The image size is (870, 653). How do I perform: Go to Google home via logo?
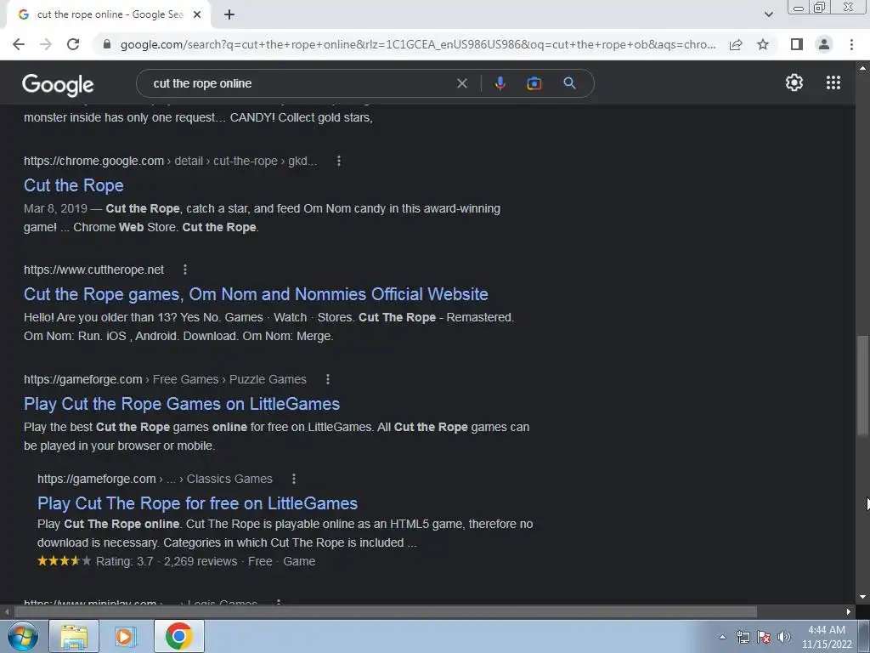coord(58,84)
